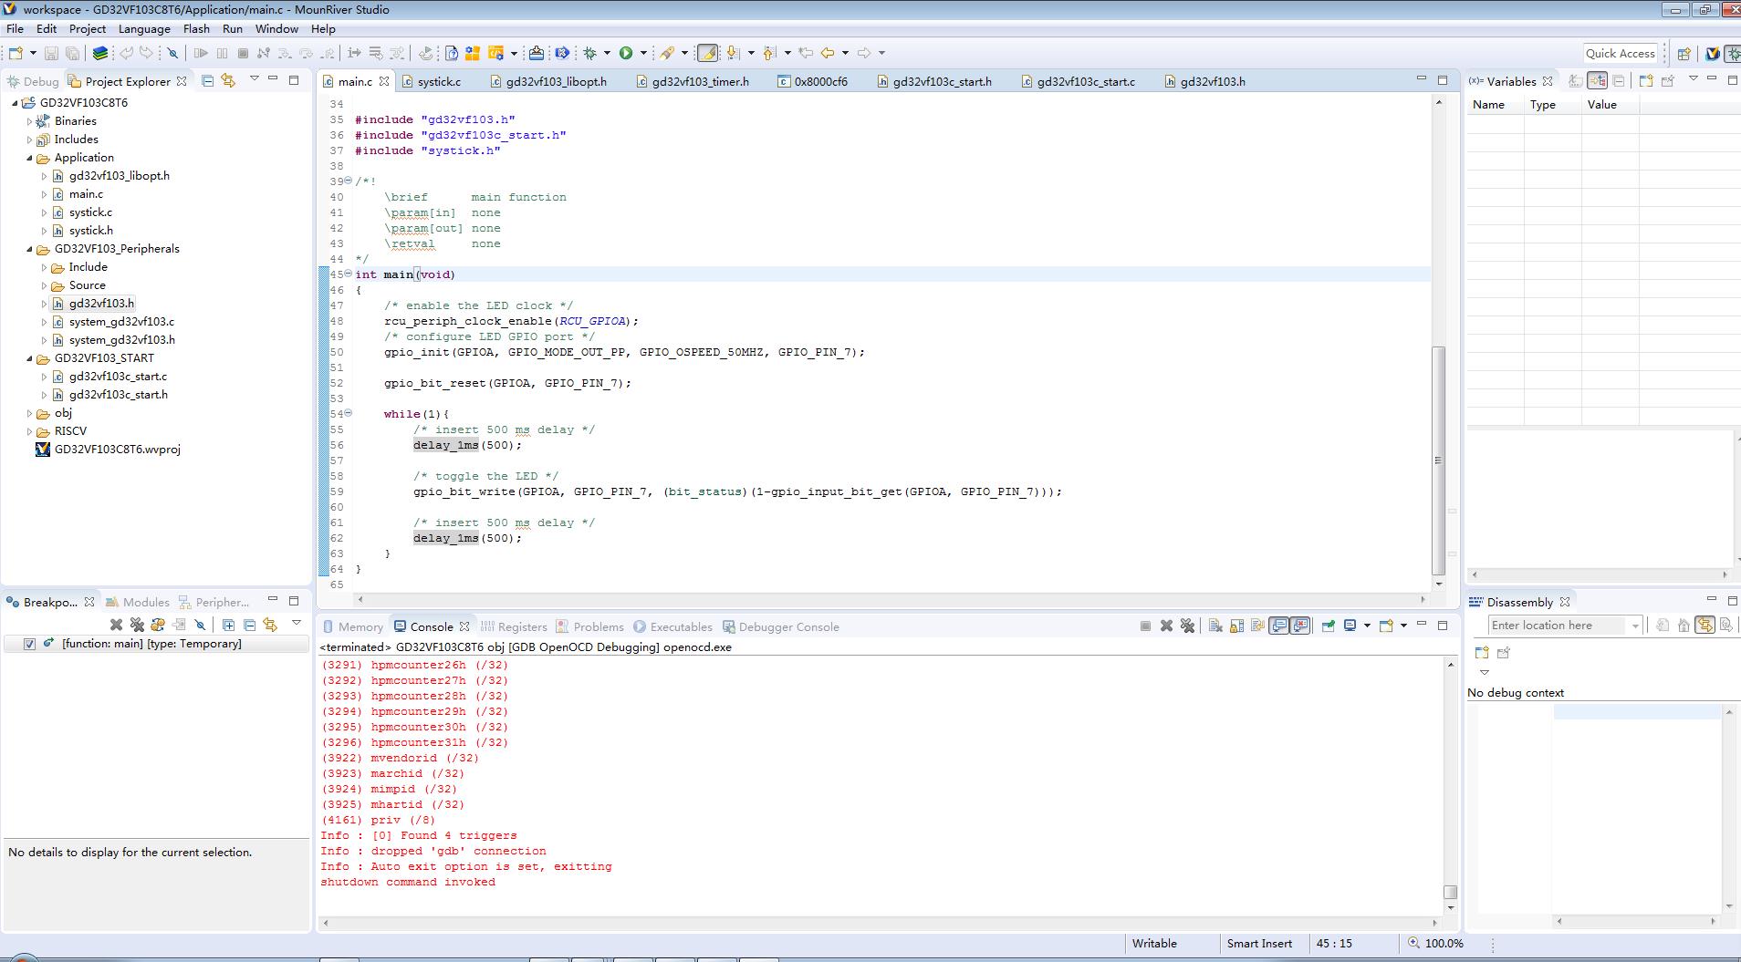Close the main.c editor tab
Screen dimensions: 1741x962
coord(384,81)
